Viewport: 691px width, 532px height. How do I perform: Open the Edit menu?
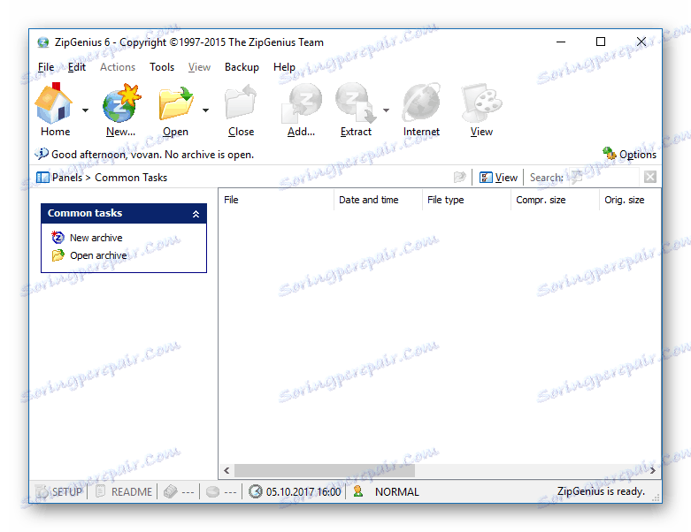pyautogui.click(x=77, y=67)
